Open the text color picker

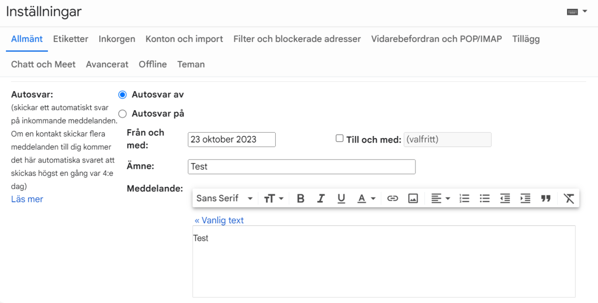[x=366, y=198]
